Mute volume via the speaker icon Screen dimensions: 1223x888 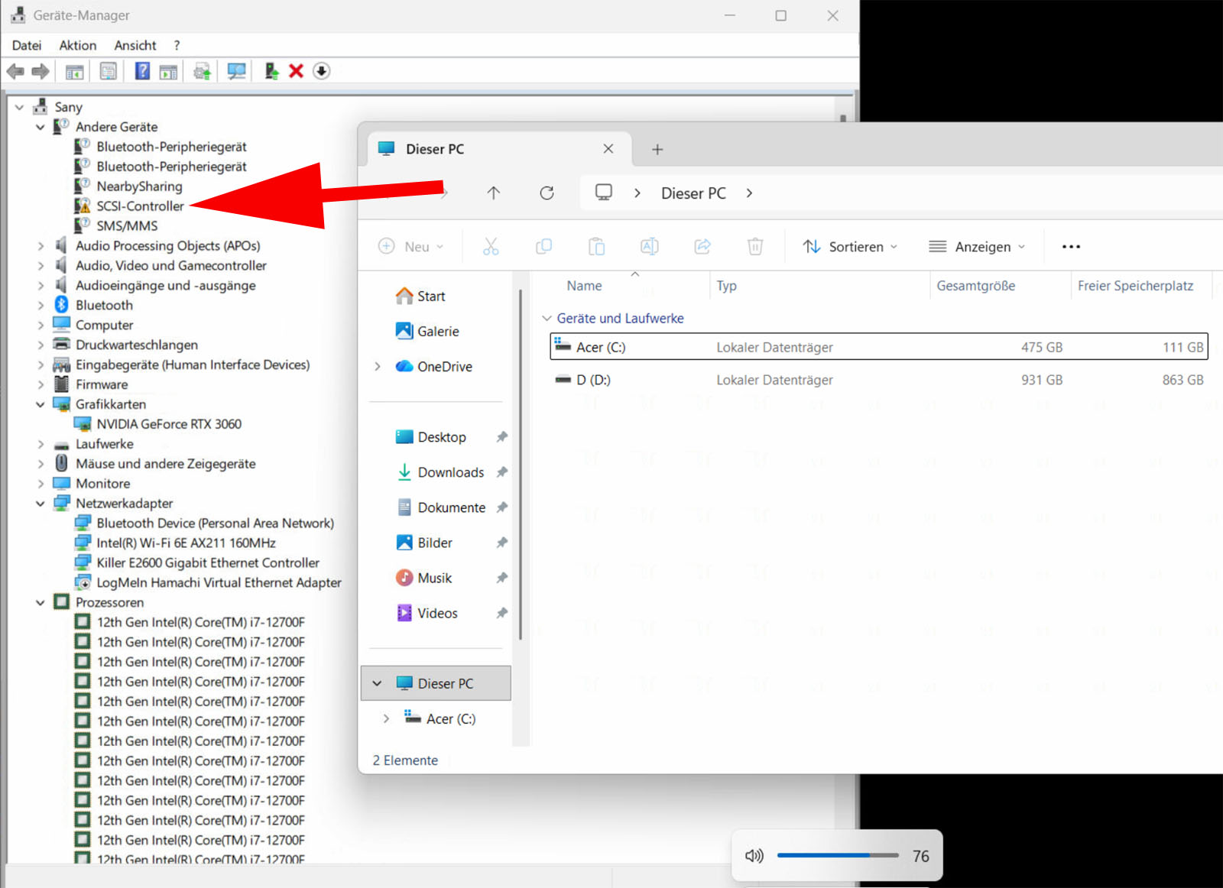[754, 856]
